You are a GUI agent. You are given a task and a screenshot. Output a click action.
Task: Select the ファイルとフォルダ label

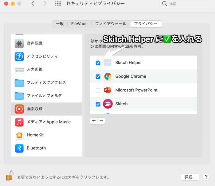[45, 95]
